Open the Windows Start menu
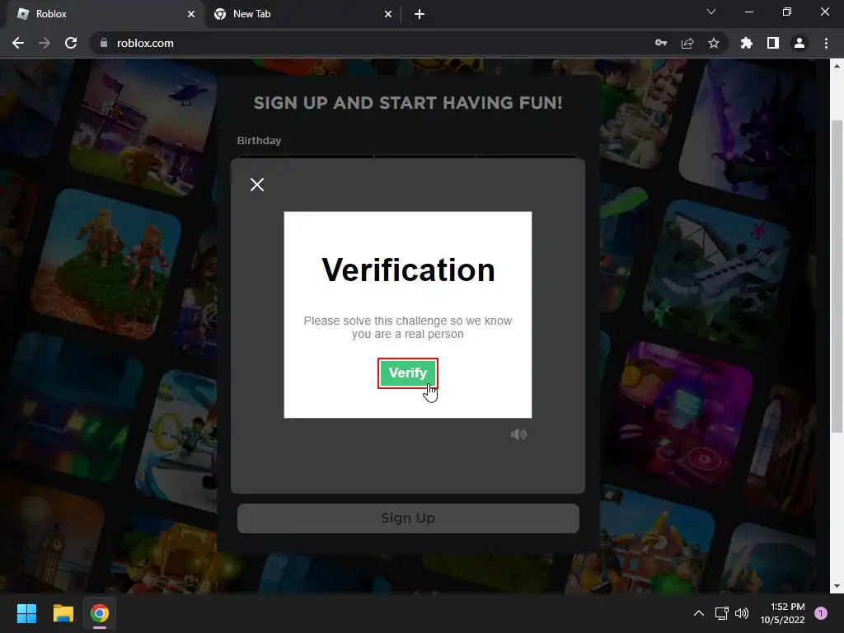Image resolution: width=844 pixels, height=633 pixels. pos(26,613)
